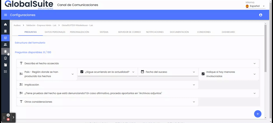Open the NOTIFICACIONES tab

click(x=155, y=32)
